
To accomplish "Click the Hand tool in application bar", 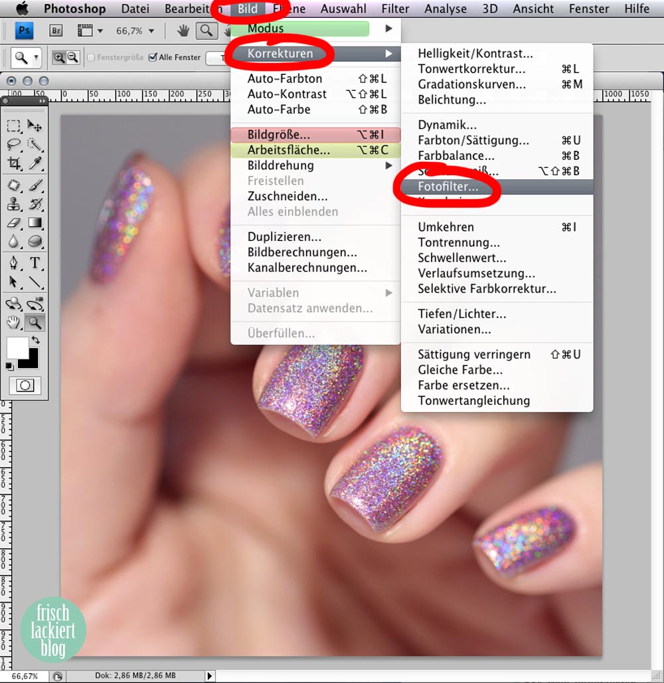I will 183,31.
